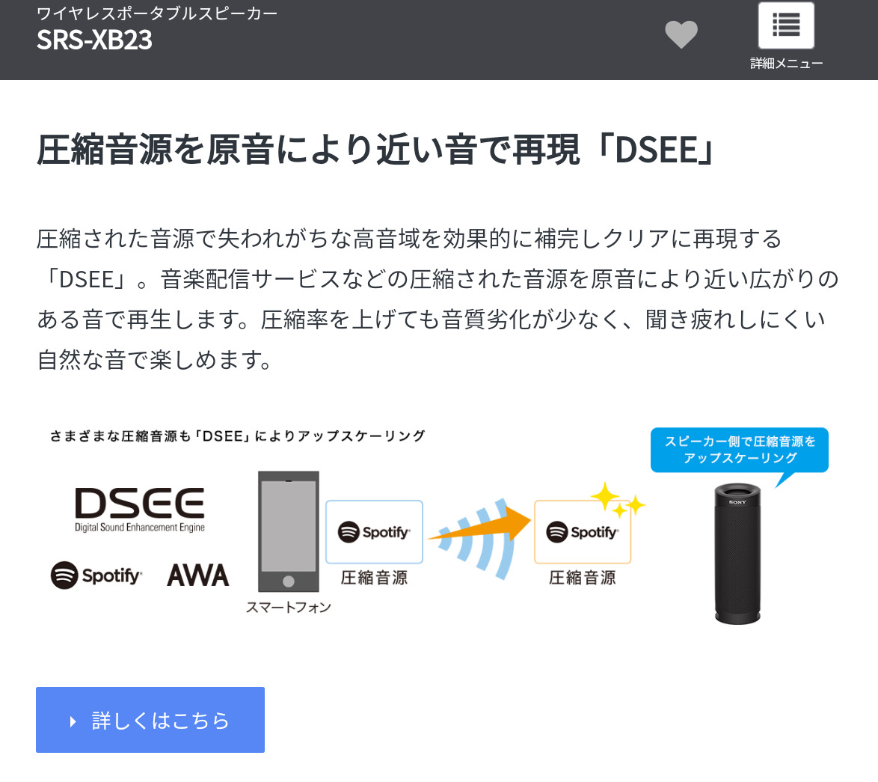
Task: Click the blue スピーカー側で圧縮音源を speech bubble
Action: [x=739, y=450]
